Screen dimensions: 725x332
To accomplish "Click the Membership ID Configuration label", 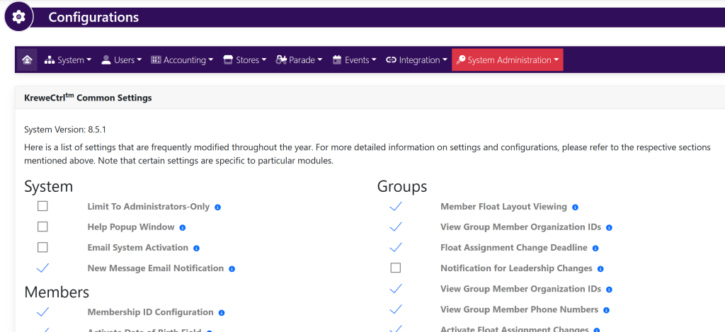I will coord(150,312).
